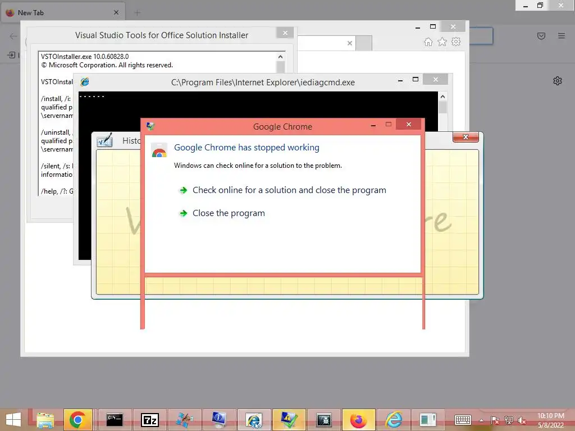Open Internet Explorer Tools gear
Image resolution: width=575 pixels, height=431 pixels.
point(456,42)
